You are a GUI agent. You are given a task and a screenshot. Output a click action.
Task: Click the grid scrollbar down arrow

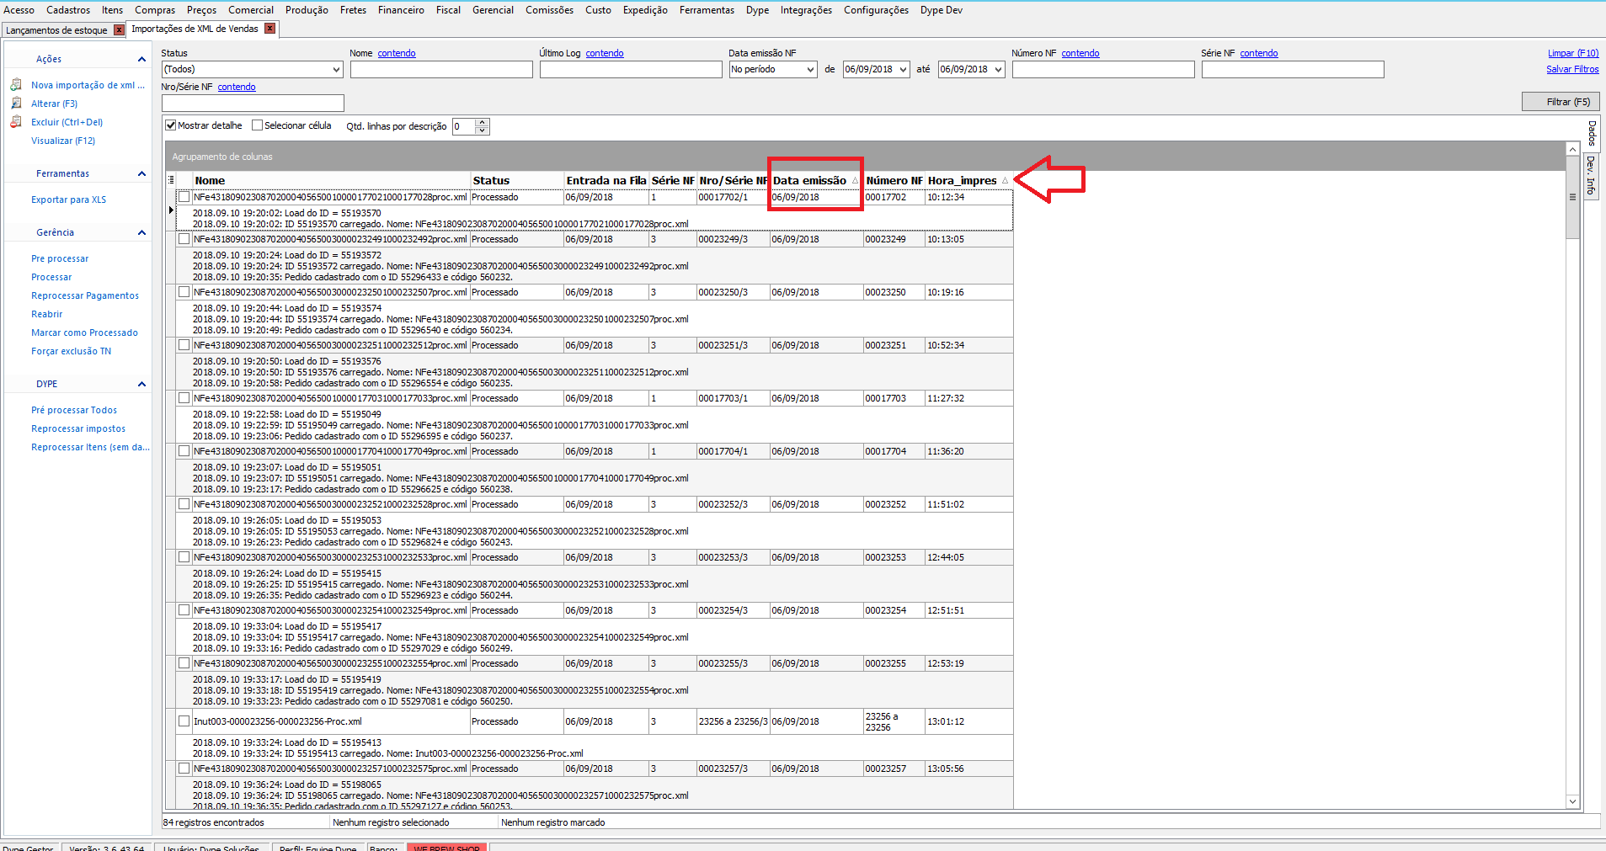1572,801
